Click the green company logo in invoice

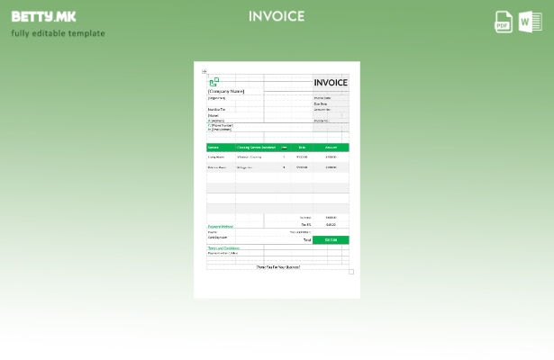[x=213, y=82]
